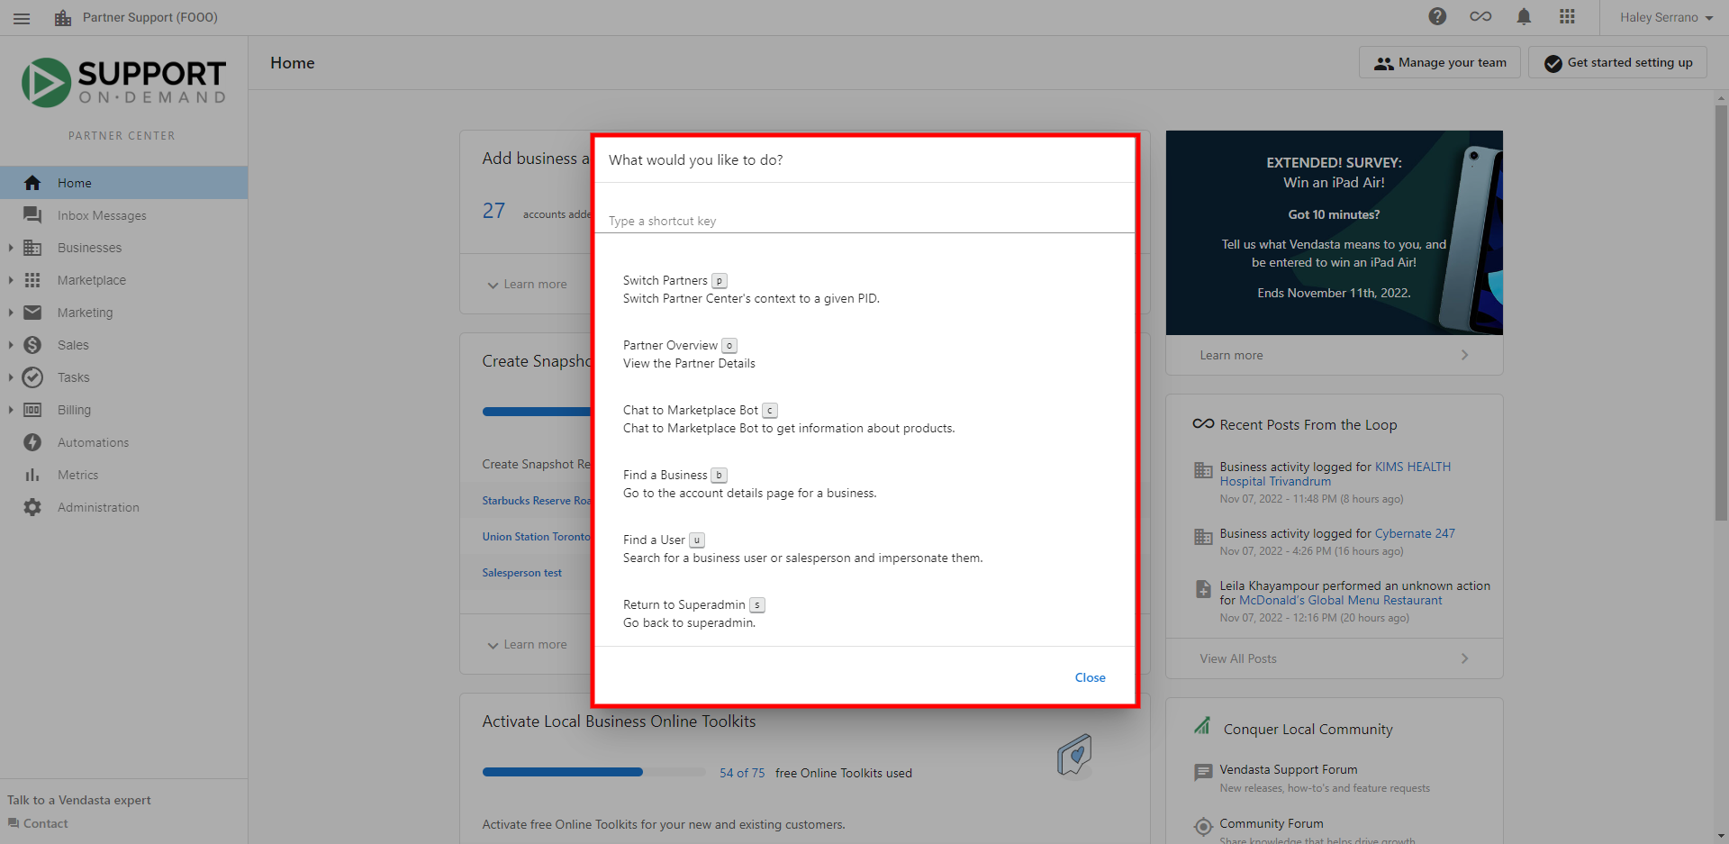Open the help question mark icon
This screenshot has width=1729, height=844.
[x=1437, y=16]
